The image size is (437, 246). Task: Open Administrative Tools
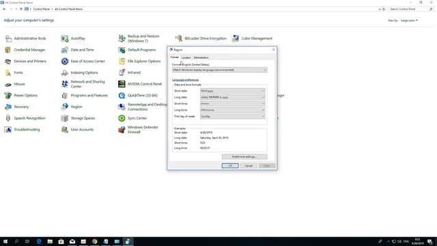[25, 38]
